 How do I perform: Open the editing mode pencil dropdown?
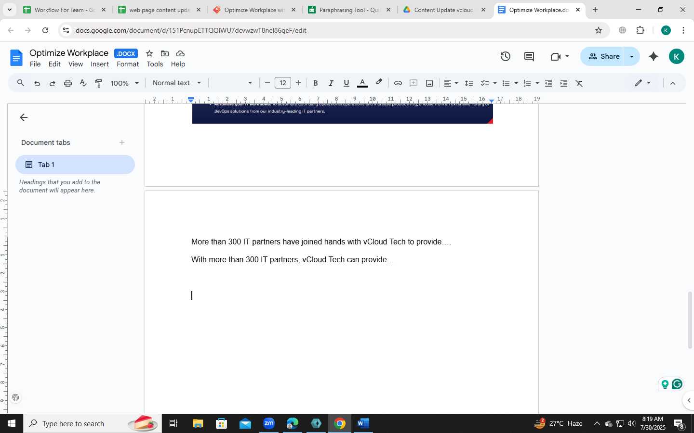pyautogui.click(x=643, y=83)
